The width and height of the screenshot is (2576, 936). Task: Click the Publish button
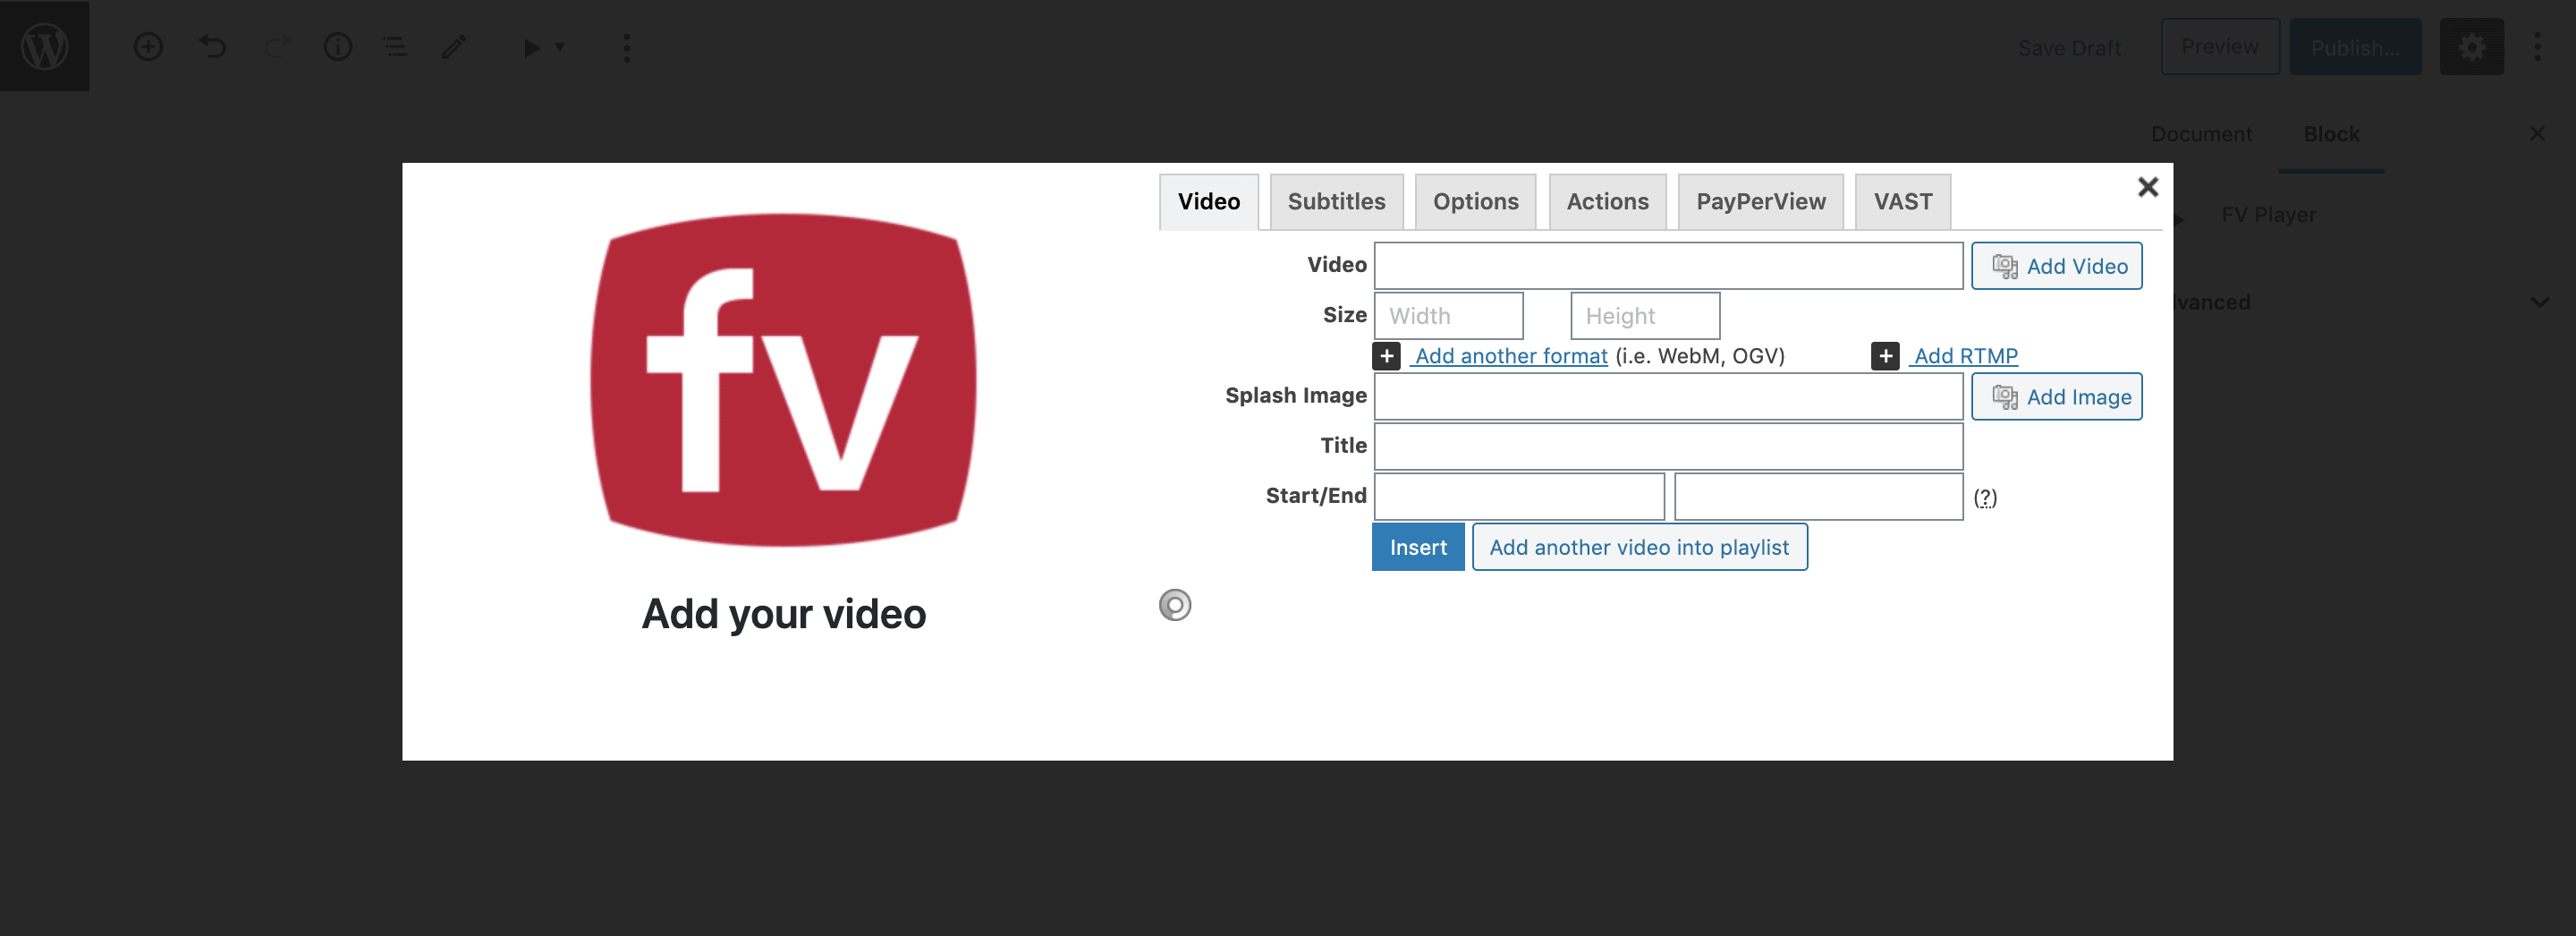click(2354, 47)
